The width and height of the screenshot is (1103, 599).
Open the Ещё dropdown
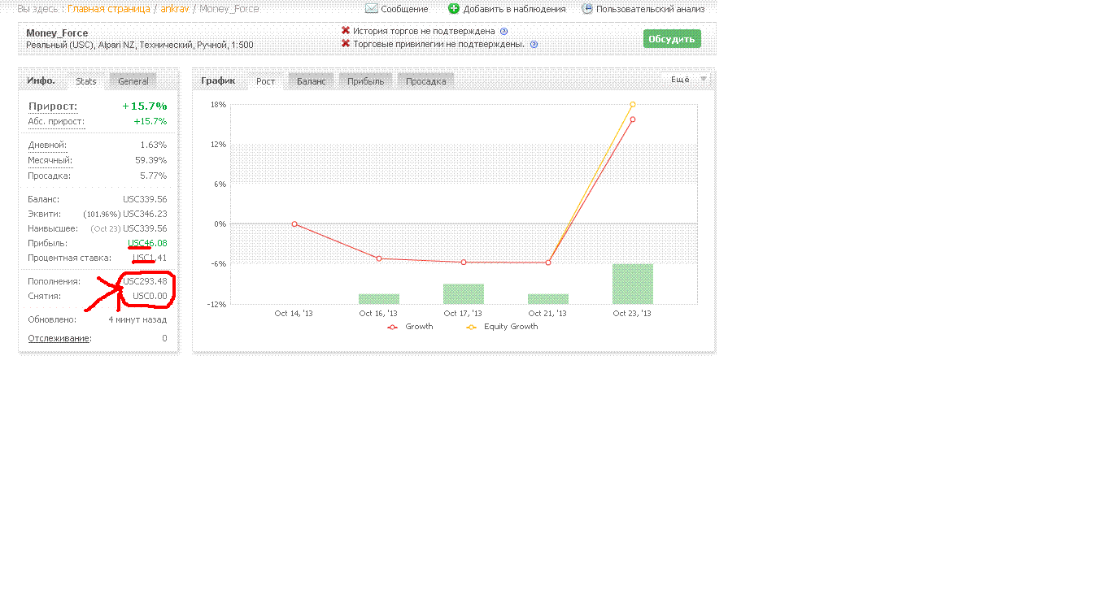pos(686,79)
